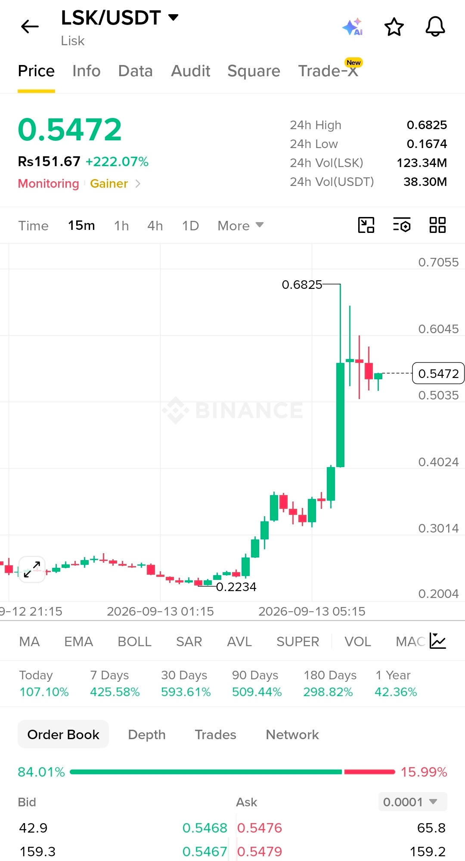Switch to the Depth tab
Screen dimensions: 465x861
pos(147,734)
